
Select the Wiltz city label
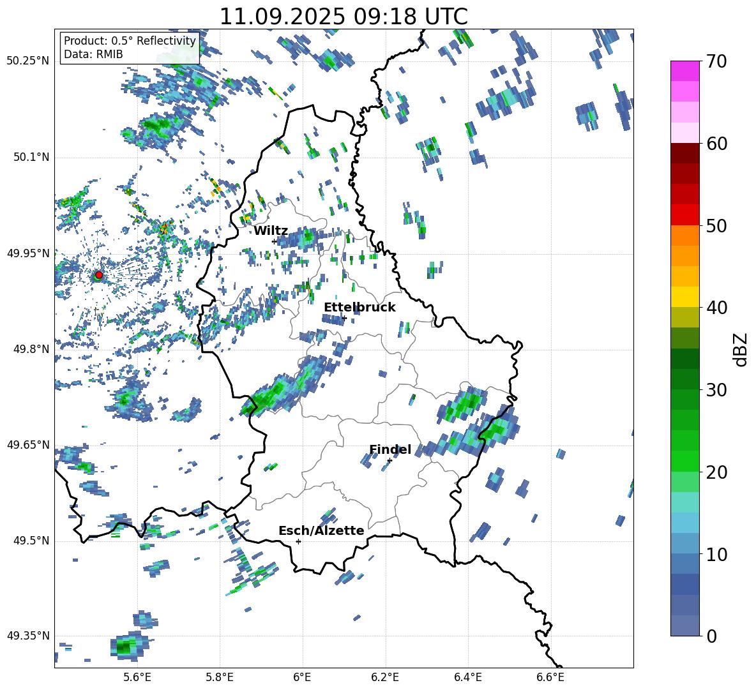click(271, 231)
